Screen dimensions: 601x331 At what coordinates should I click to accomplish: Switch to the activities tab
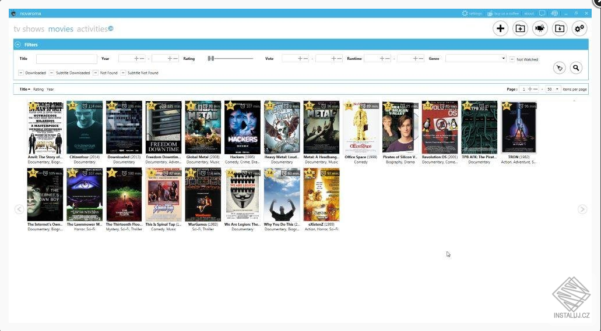click(x=92, y=29)
